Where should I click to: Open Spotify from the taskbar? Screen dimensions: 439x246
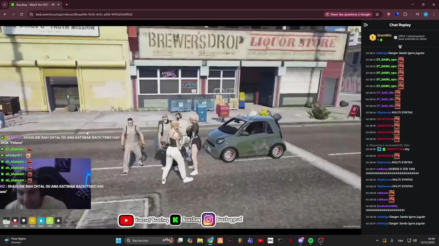point(311,241)
